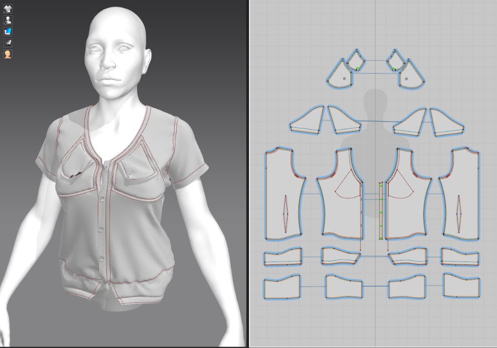This screenshot has height=348, width=497.
Task: Toggle the Show Garment t-shirt icon
Action: point(8,9)
